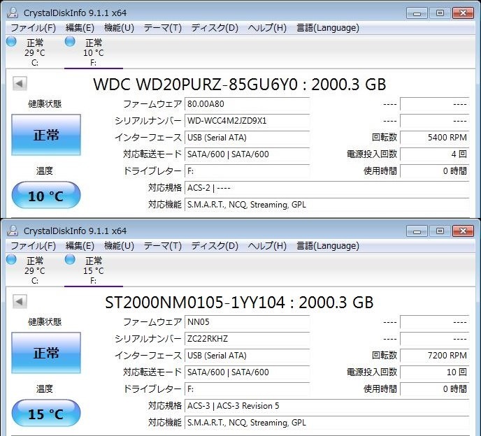Open ディスク(D) menu in bottom window

point(215,246)
